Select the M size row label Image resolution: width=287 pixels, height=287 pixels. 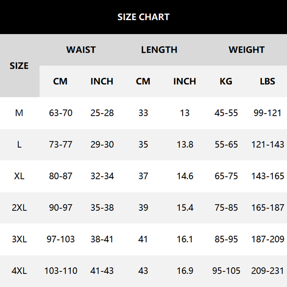(19, 113)
